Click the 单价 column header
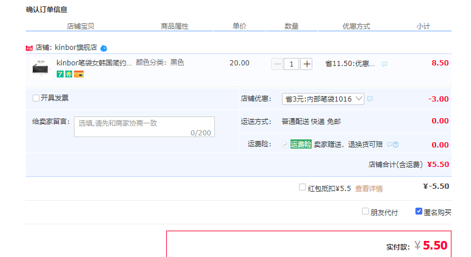This screenshot has width=471, height=257. (x=240, y=26)
